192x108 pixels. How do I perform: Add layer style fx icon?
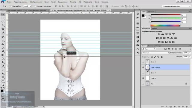tap(166, 107)
